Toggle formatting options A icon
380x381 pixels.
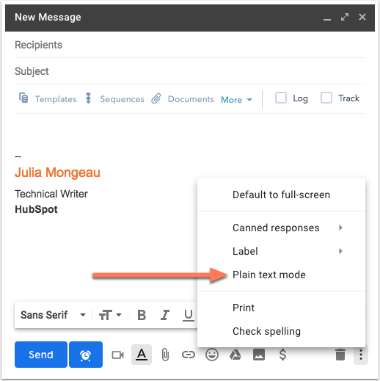click(142, 355)
